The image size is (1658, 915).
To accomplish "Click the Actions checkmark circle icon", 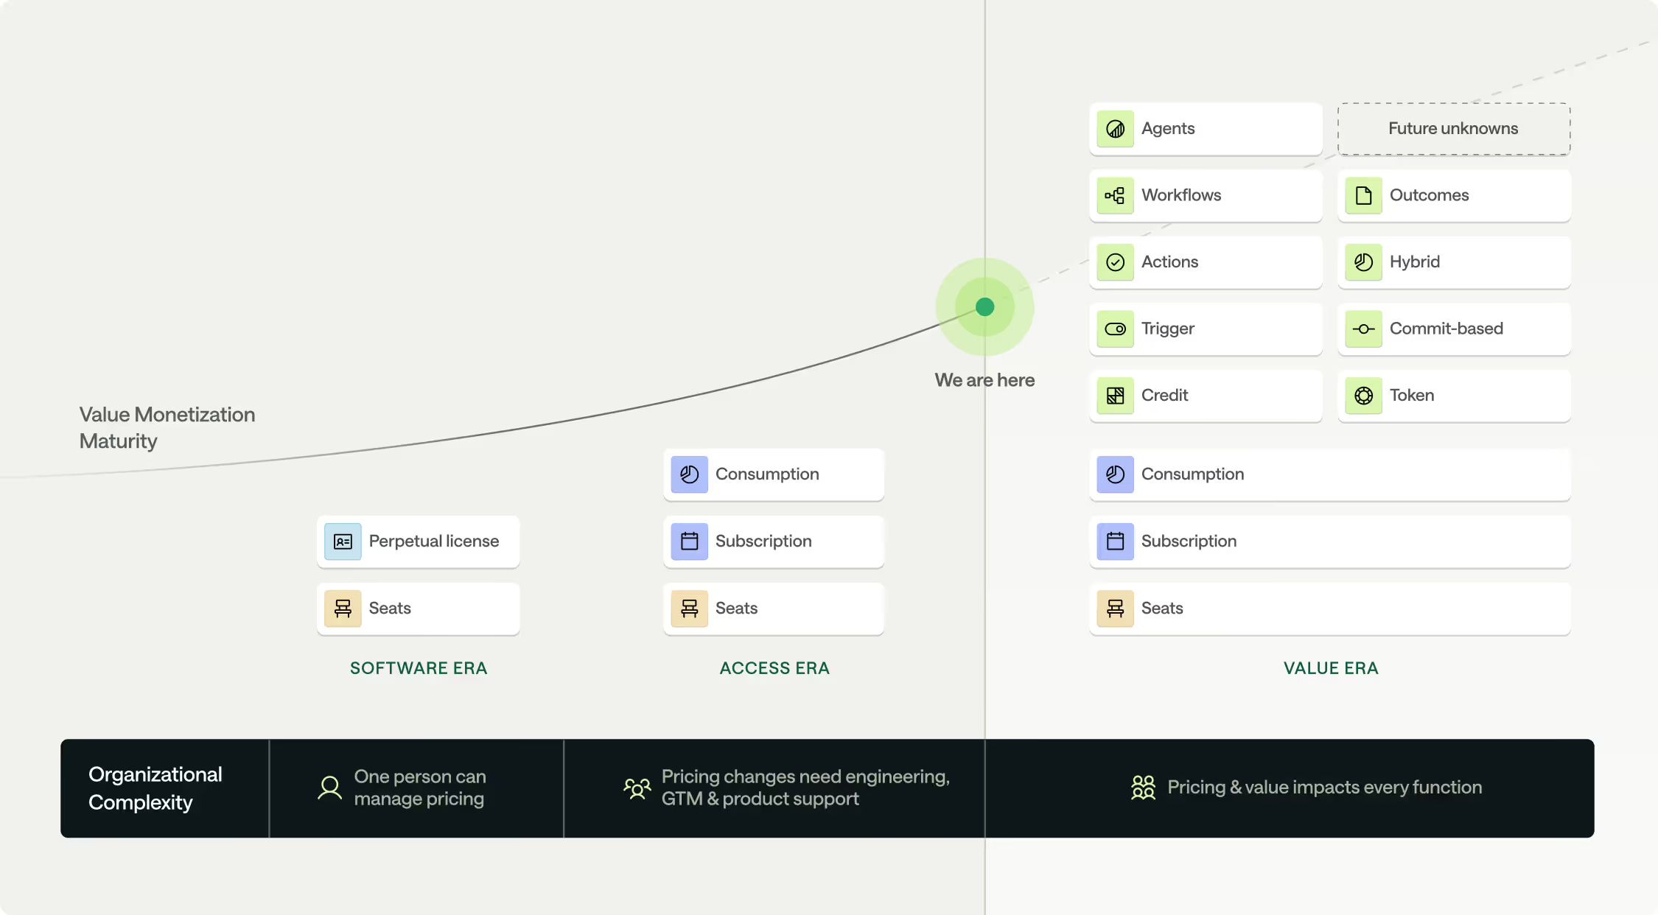I will pyautogui.click(x=1115, y=262).
